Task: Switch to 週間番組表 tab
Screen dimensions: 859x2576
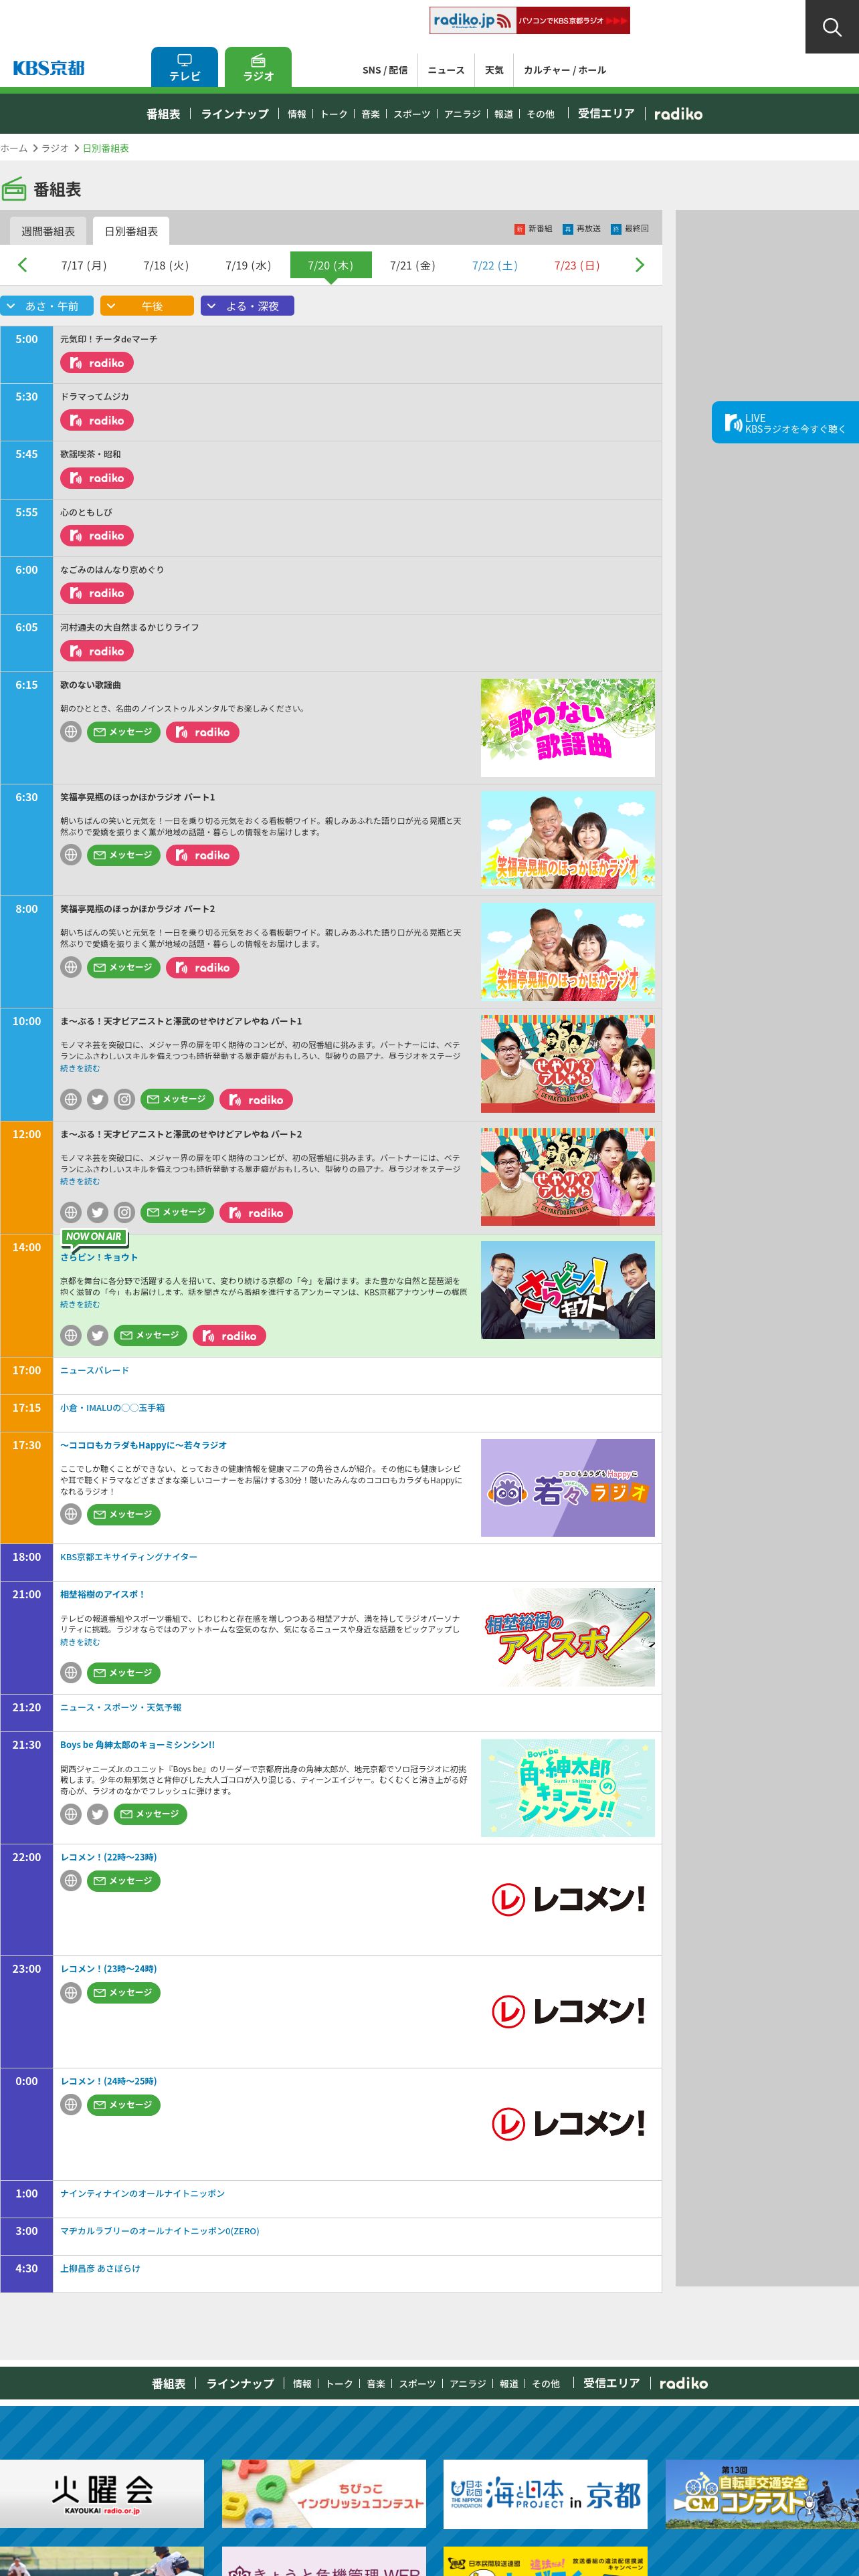Action: tap(48, 231)
